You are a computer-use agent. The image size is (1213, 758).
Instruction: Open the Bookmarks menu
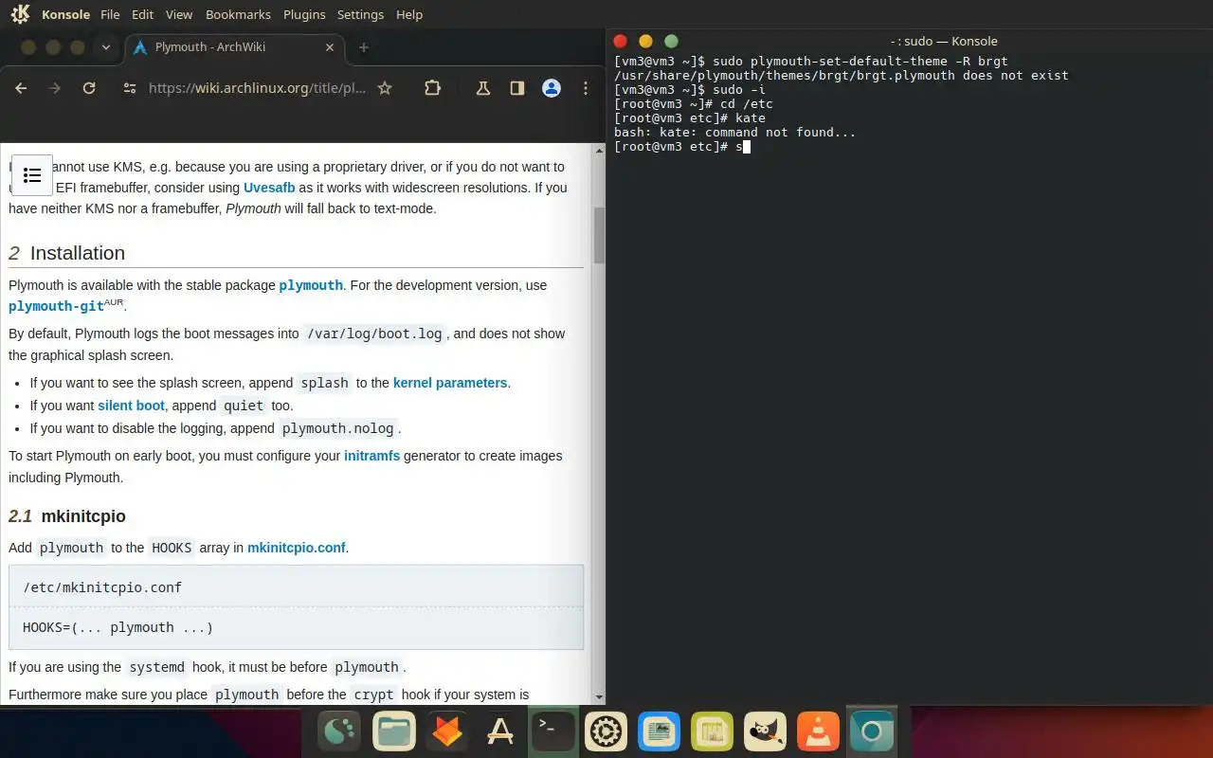tap(238, 14)
